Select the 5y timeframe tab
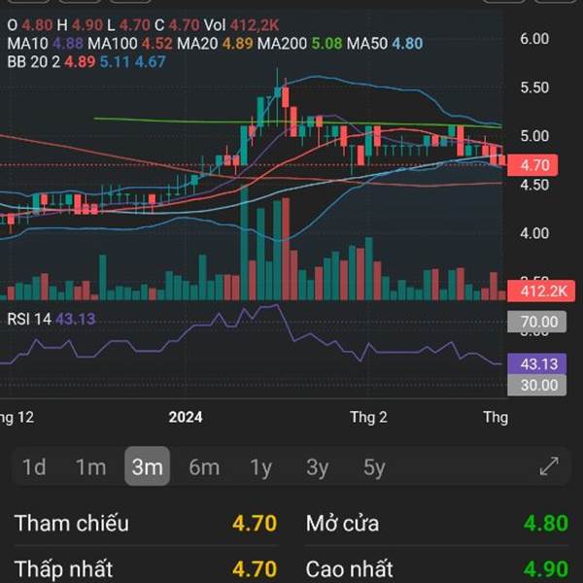Screen dimensions: 583x583 (374, 467)
